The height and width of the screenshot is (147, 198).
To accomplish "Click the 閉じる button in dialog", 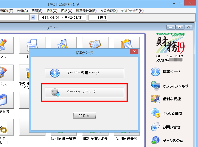I will 85,115.
